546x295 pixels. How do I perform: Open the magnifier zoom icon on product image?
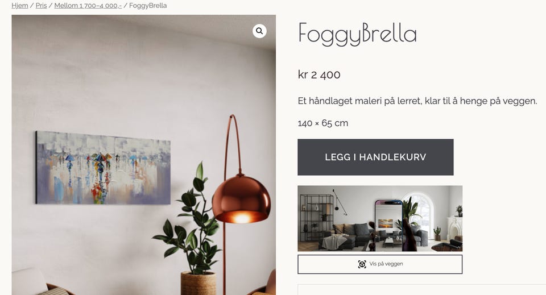pos(259,31)
